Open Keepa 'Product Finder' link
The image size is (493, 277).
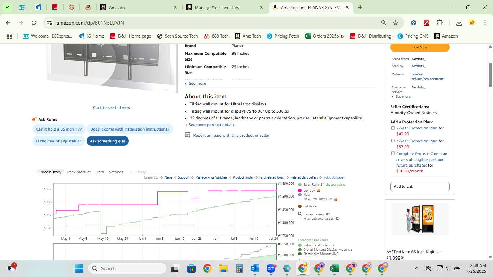pos(243,177)
